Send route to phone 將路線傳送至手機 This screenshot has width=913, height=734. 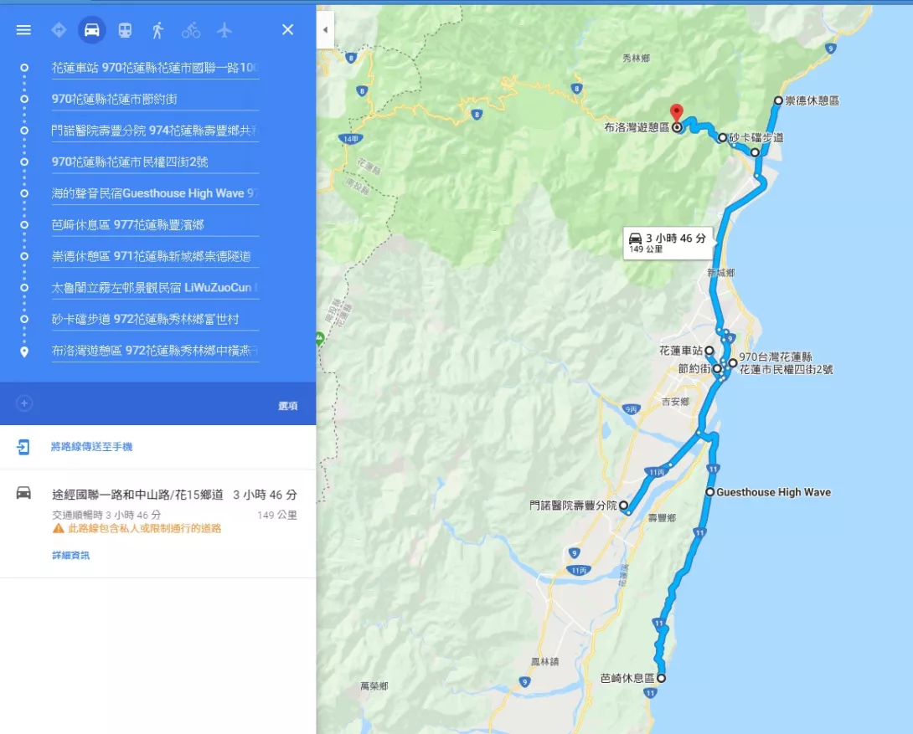[x=91, y=447]
